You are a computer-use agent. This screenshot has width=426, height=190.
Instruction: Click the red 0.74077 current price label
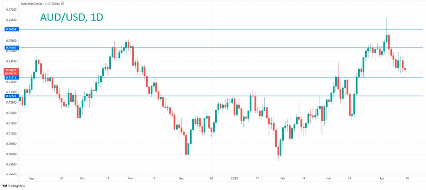11,70
